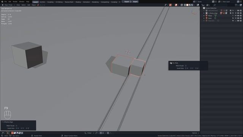
Task: Click the outliner search field
Action: tap(220, 5)
